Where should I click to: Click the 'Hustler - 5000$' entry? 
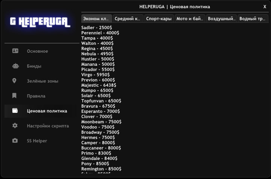[98, 59]
